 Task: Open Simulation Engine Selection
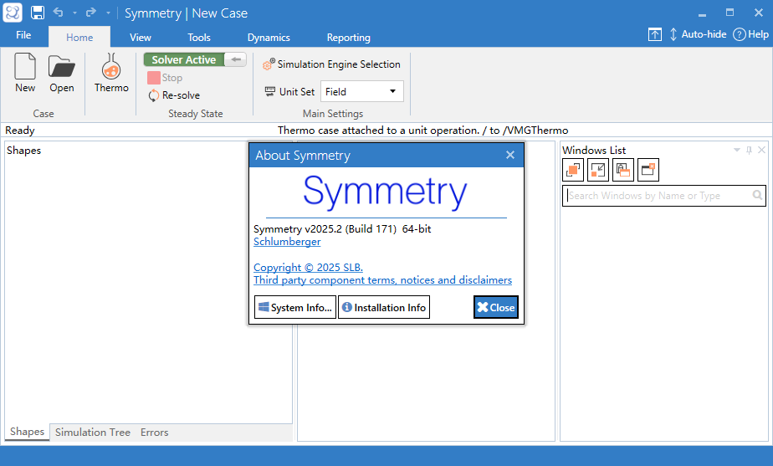click(332, 64)
